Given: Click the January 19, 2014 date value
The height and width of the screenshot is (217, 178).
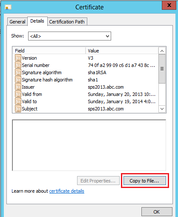Looking at the screenshot, I should click(x=122, y=101).
